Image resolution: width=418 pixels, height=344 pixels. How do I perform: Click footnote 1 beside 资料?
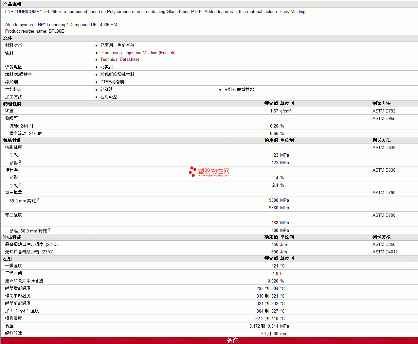(x=16, y=52)
